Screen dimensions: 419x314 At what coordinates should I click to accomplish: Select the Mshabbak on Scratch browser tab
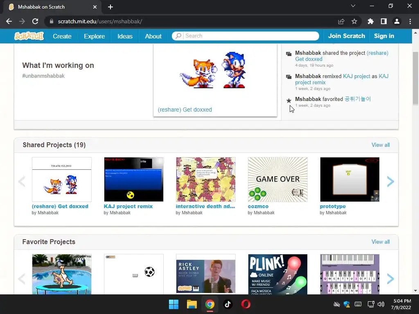pos(52,7)
